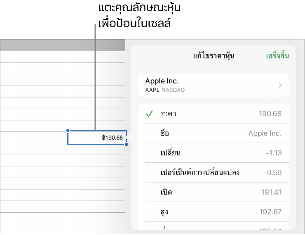The height and width of the screenshot is (235, 305).
Task: Select the เปลี่ยน attribute row
Action: coord(213,153)
